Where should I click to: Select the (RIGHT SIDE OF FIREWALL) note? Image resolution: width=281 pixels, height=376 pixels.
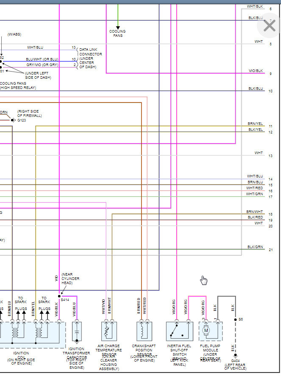coord(30,113)
